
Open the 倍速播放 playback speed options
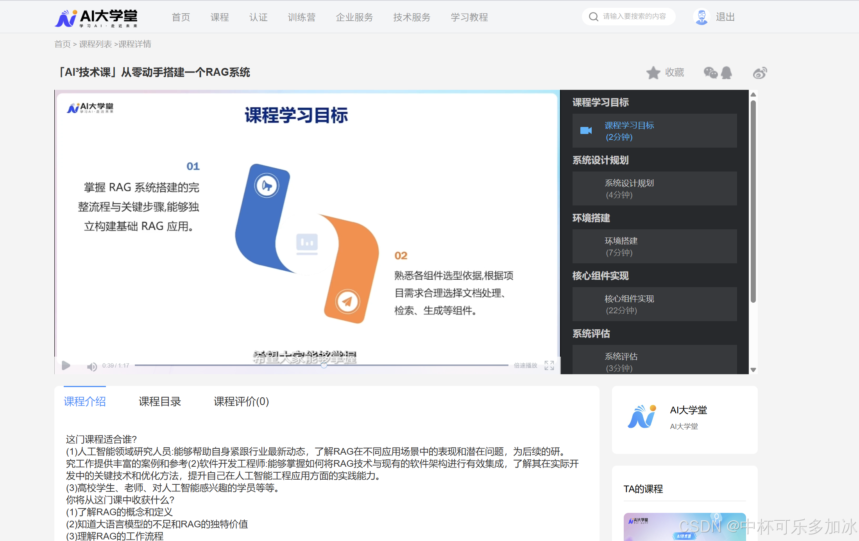point(525,366)
